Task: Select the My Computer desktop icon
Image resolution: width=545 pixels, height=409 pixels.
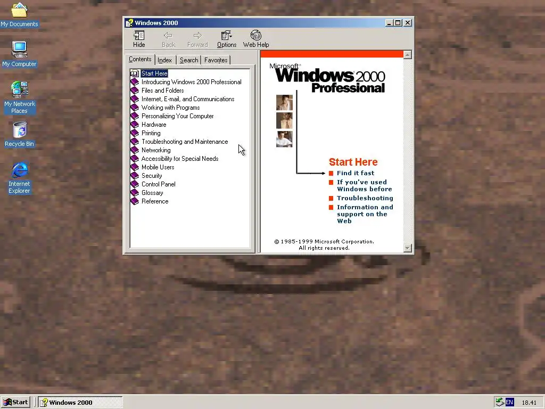Action: 20,54
